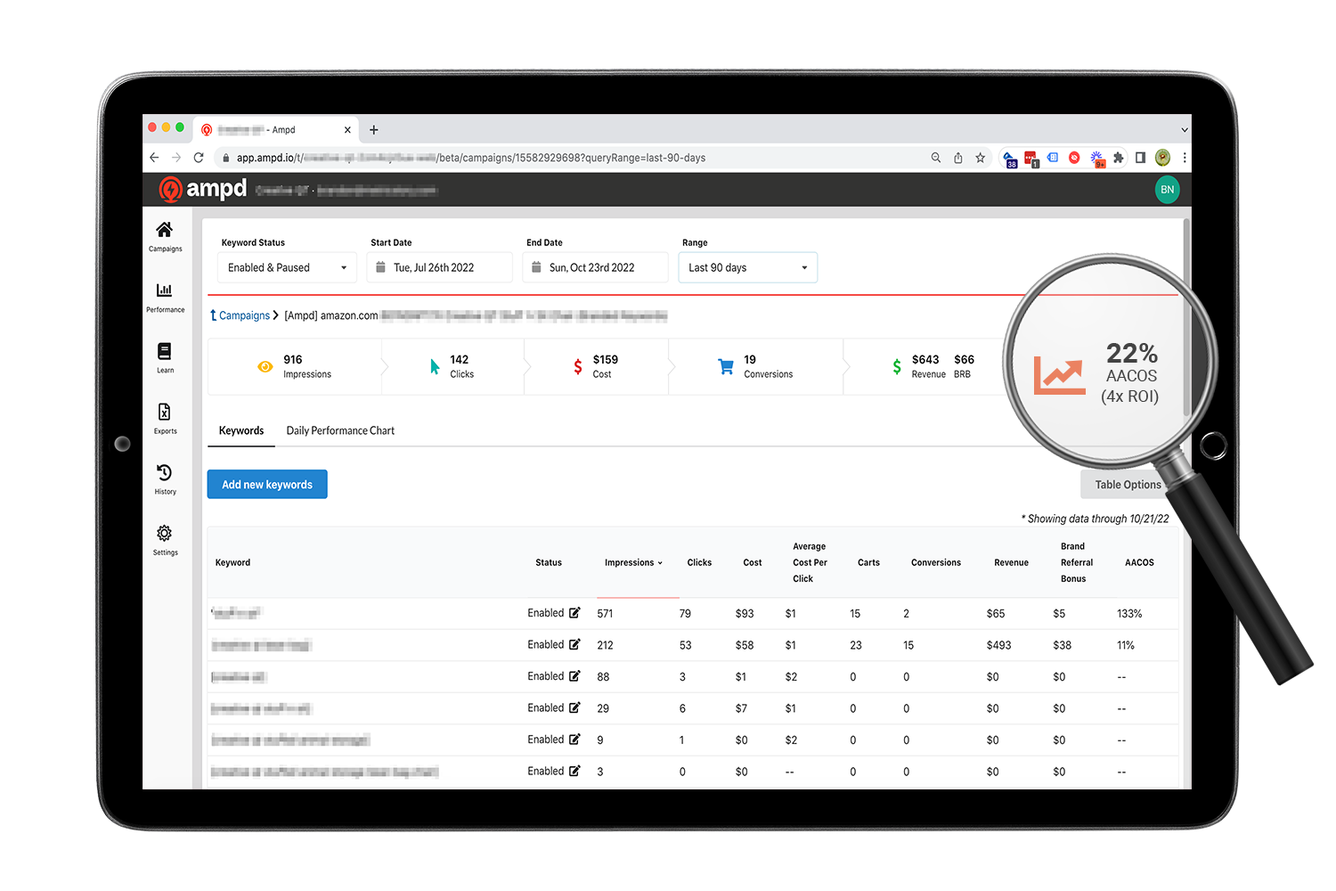Click the Conversions column header
Viewport: 1336px width, 891px height.
click(x=936, y=563)
